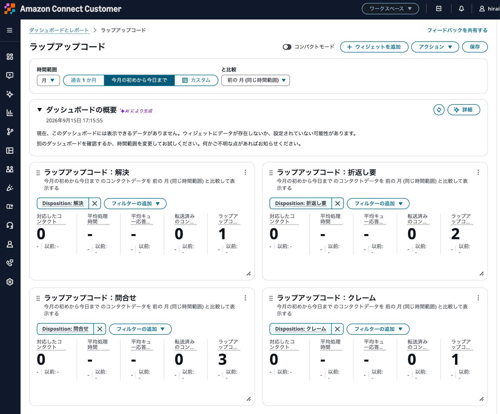This screenshot has width=500, height=414.
Task: Click resize corner of 折返し要 widget
Action: click(482, 274)
